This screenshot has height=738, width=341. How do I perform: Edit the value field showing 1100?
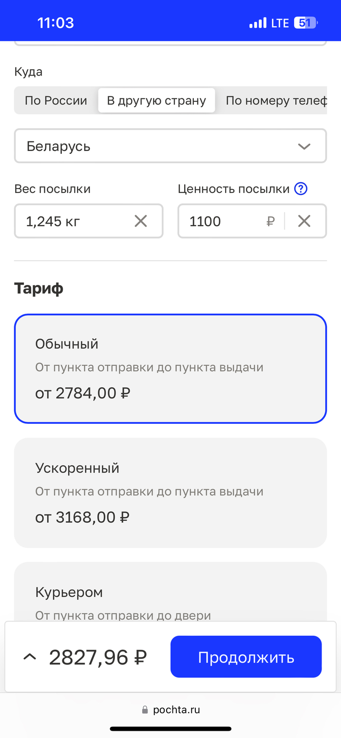click(219, 222)
